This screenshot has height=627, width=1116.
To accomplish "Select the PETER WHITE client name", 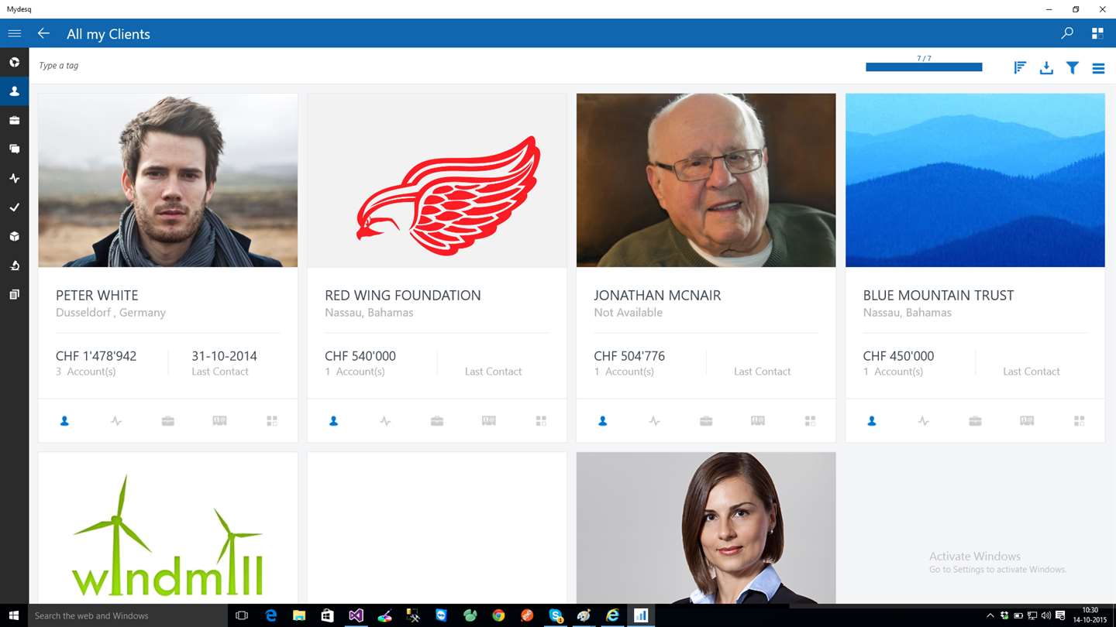I will tap(97, 295).
